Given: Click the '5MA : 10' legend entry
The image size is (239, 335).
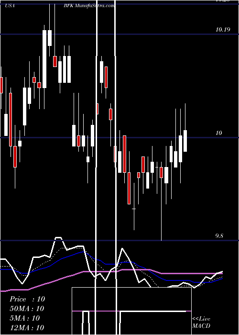Looking at the screenshot, I should pos(25,318).
